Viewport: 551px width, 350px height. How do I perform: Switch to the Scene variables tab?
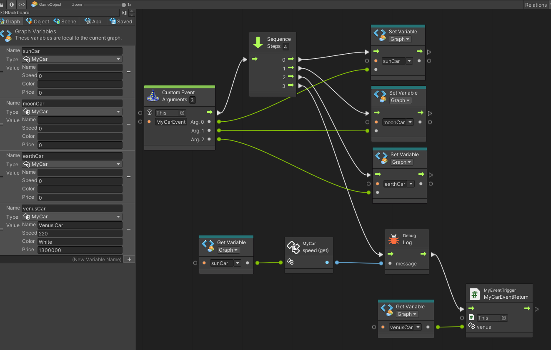tap(65, 21)
